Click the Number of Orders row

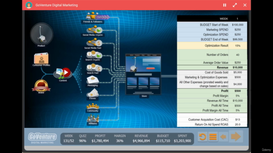coord(212,55)
